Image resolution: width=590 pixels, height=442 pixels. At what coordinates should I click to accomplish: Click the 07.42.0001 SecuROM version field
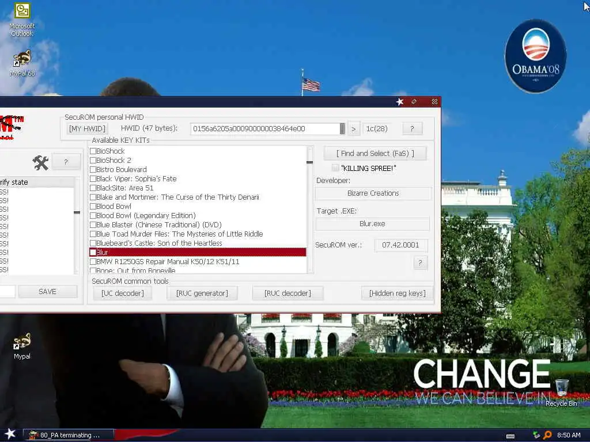point(401,245)
